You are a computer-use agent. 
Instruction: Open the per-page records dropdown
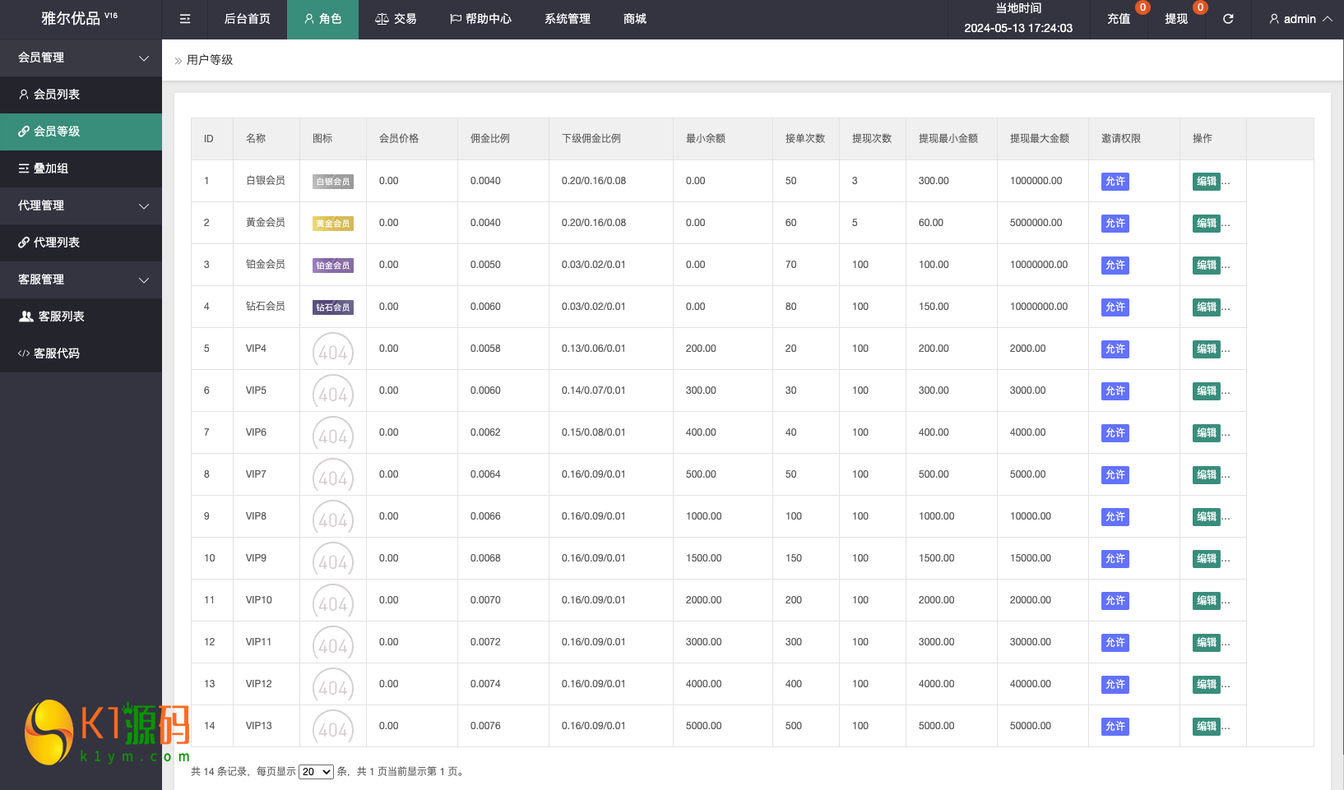[x=316, y=772]
